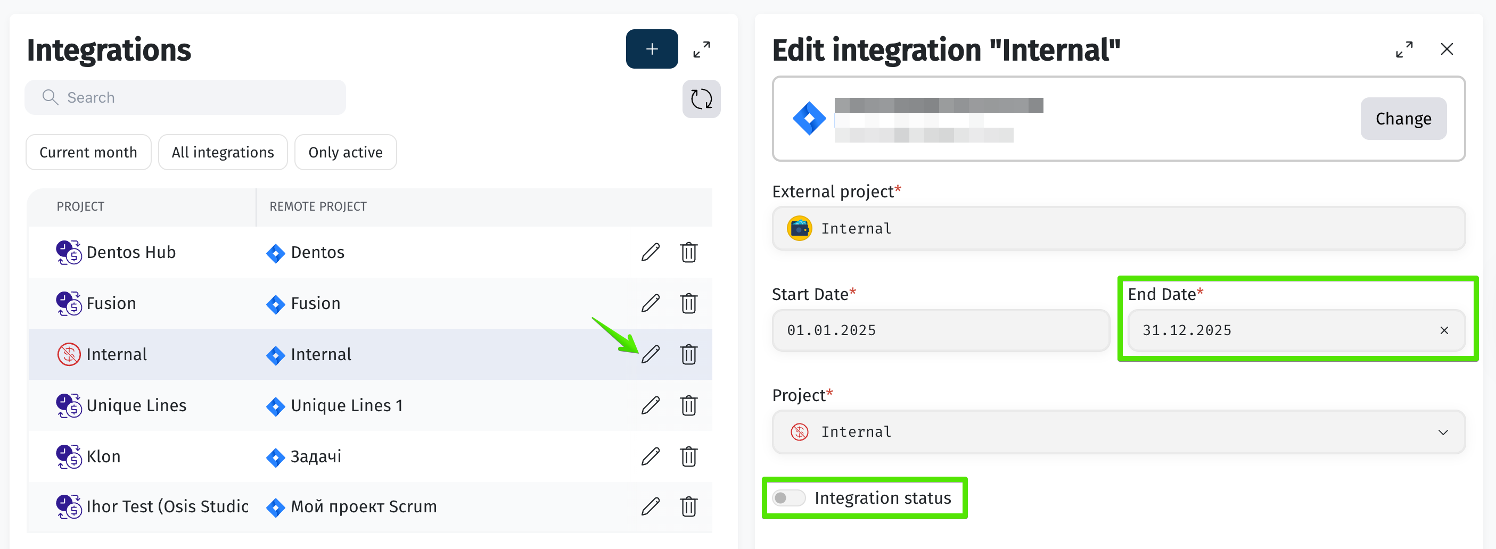Select the All integrations filter

click(x=223, y=153)
